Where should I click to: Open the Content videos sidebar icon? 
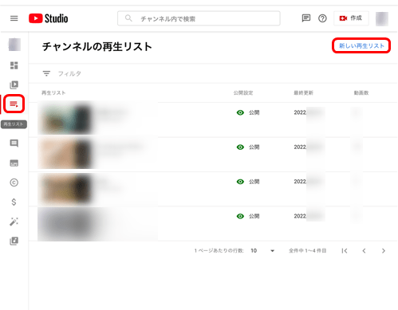pyautogui.click(x=14, y=84)
